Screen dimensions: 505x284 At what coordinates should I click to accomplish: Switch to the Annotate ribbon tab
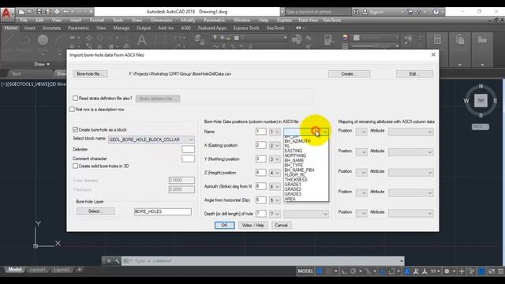point(51,28)
